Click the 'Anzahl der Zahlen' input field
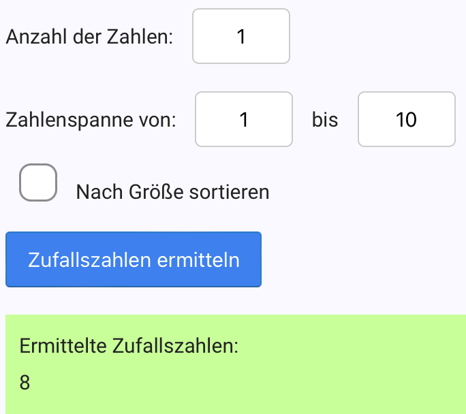The image size is (466, 414). [x=241, y=36]
